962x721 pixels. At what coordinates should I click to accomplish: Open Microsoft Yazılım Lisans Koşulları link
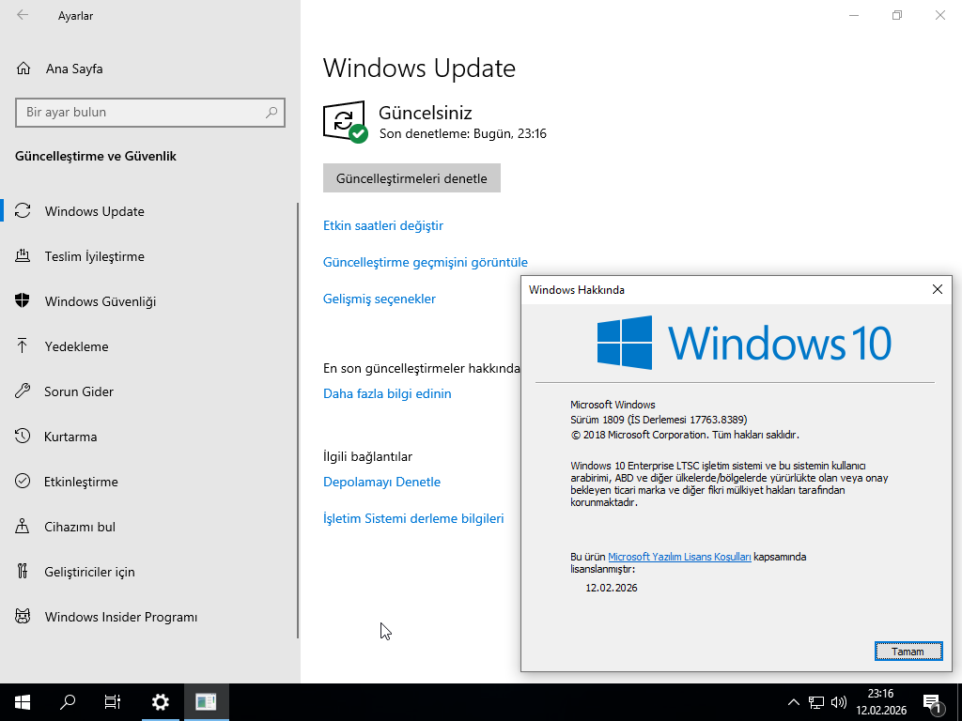click(679, 557)
